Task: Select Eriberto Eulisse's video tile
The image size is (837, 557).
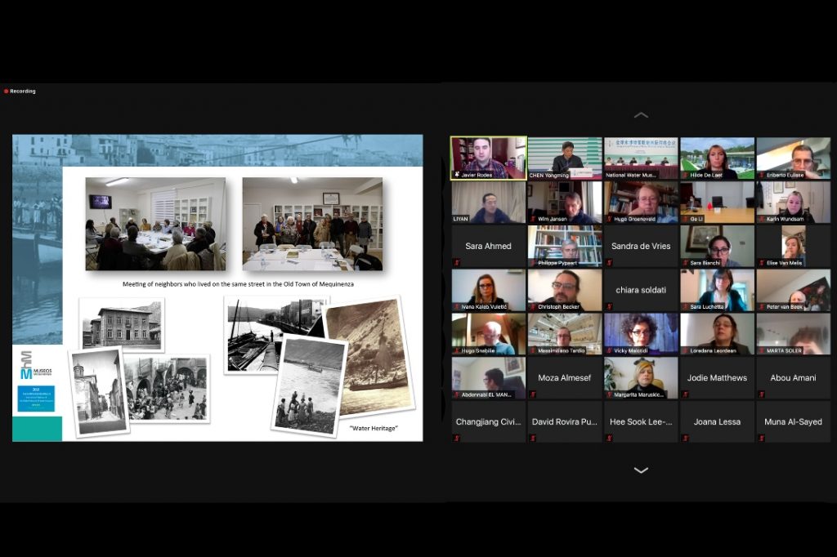Action: (x=793, y=158)
